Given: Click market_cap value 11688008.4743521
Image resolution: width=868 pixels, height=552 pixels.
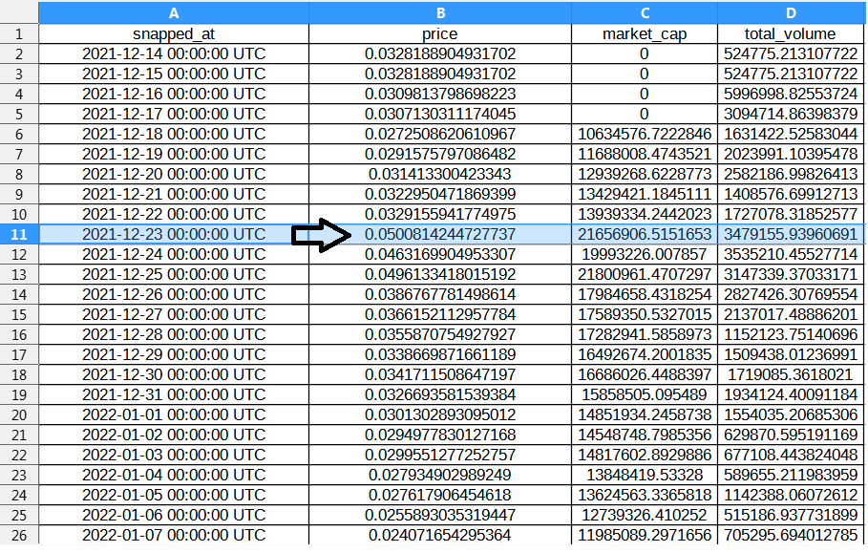Looking at the screenshot, I should [645, 154].
